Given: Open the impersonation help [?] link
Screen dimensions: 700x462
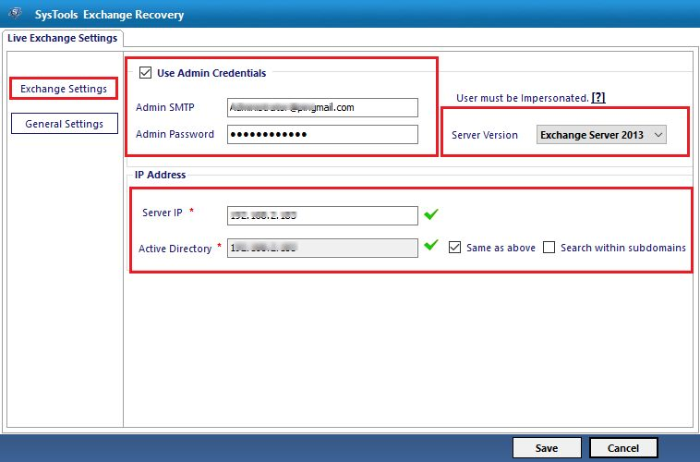Looking at the screenshot, I should (x=598, y=98).
